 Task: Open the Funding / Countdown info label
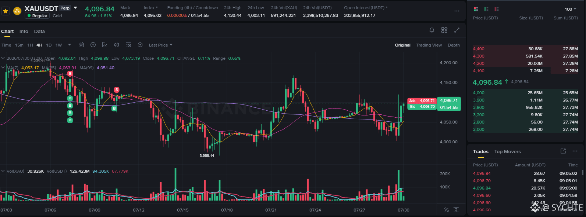192,8
